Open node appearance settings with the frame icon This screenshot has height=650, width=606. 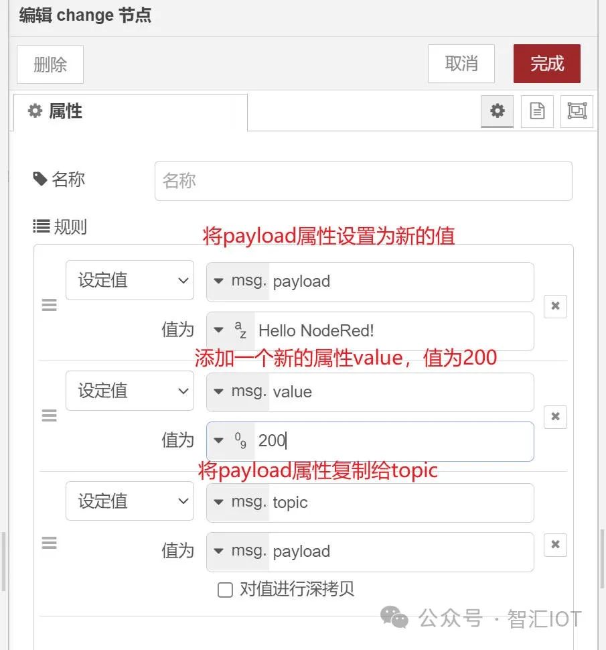[577, 111]
